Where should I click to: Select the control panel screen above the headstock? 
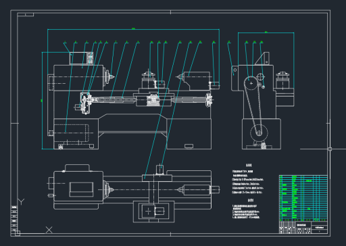point(78,58)
